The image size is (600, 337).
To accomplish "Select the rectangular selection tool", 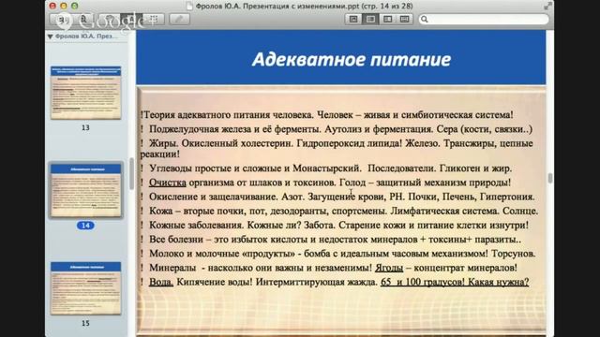I will point(154,19).
